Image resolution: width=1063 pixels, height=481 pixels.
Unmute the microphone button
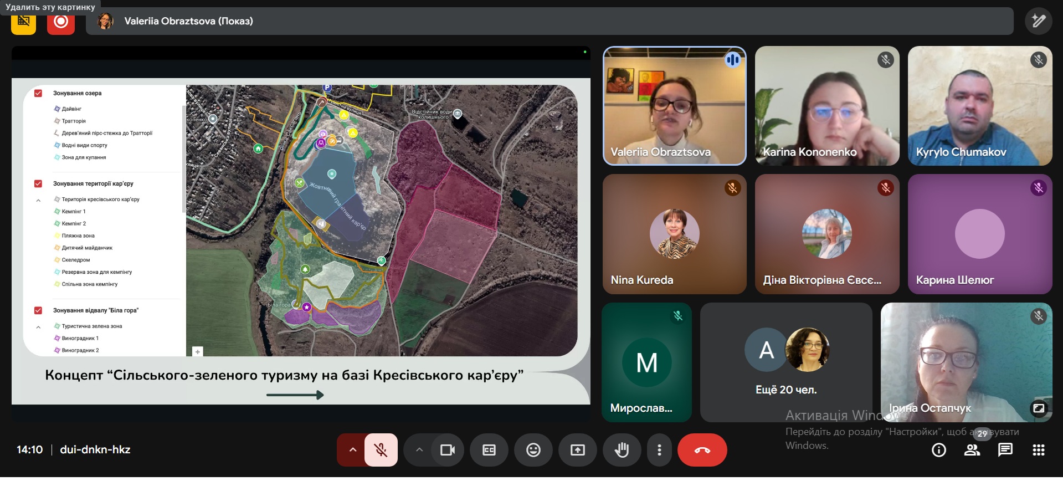point(381,450)
